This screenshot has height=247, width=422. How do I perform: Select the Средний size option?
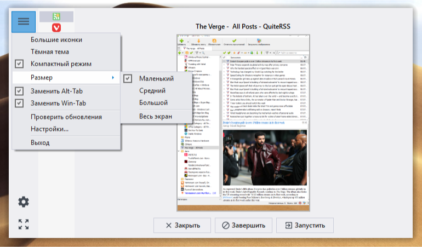click(156, 91)
